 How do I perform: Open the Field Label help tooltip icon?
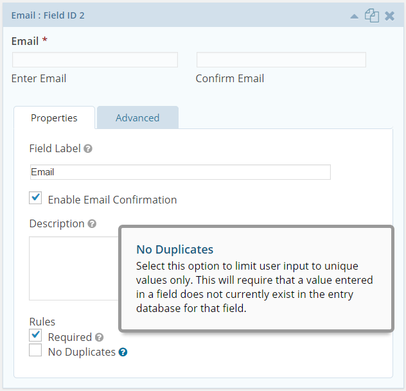tap(88, 149)
